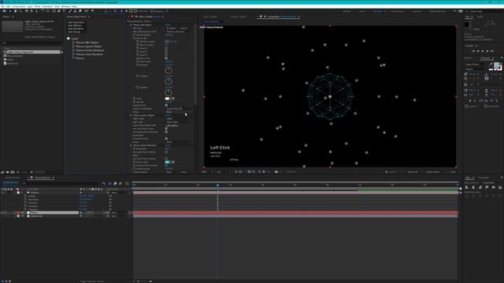Image resolution: width=504 pixels, height=283 pixels.
Task: Select the Pen tool
Action: 59,11
